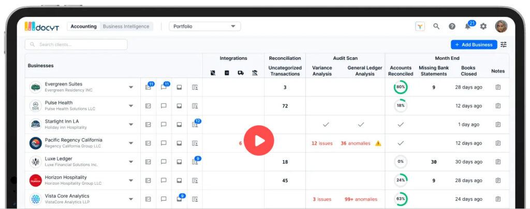Open the Portfolio dropdown selector
Screen dimensions: 530x209
pyautogui.click(x=205, y=26)
